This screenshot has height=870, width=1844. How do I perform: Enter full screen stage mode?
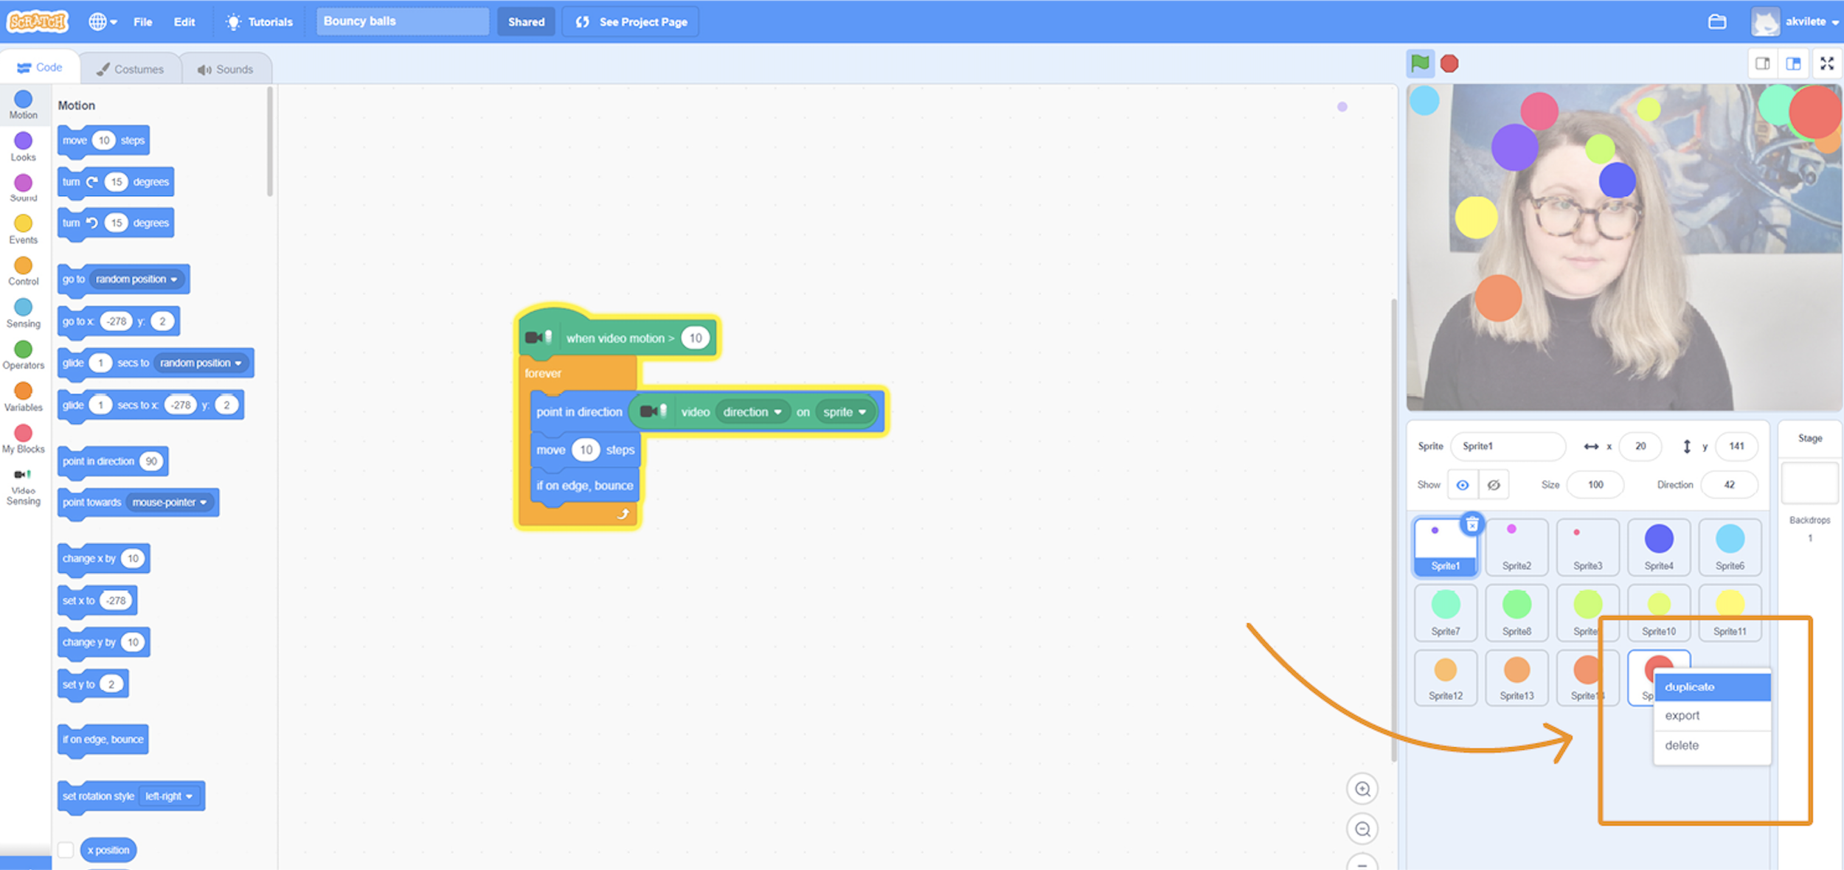[x=1826, y=63]
